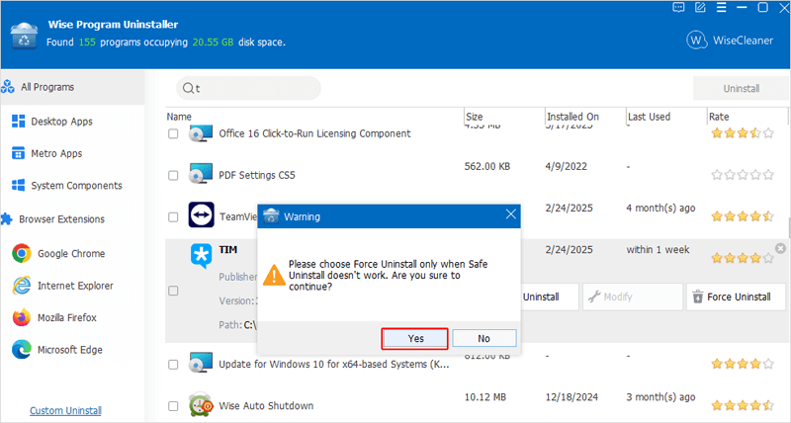
Task: Click the Microsoft Edge icon
Action: tap(21, 350)
